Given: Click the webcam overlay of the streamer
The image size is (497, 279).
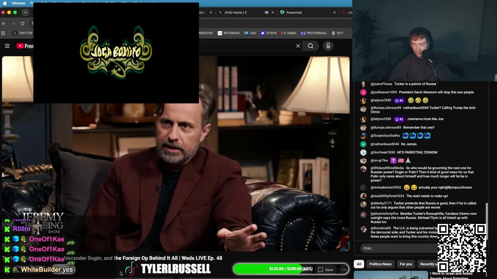Looking at the screenshot, I should (425, 41).
